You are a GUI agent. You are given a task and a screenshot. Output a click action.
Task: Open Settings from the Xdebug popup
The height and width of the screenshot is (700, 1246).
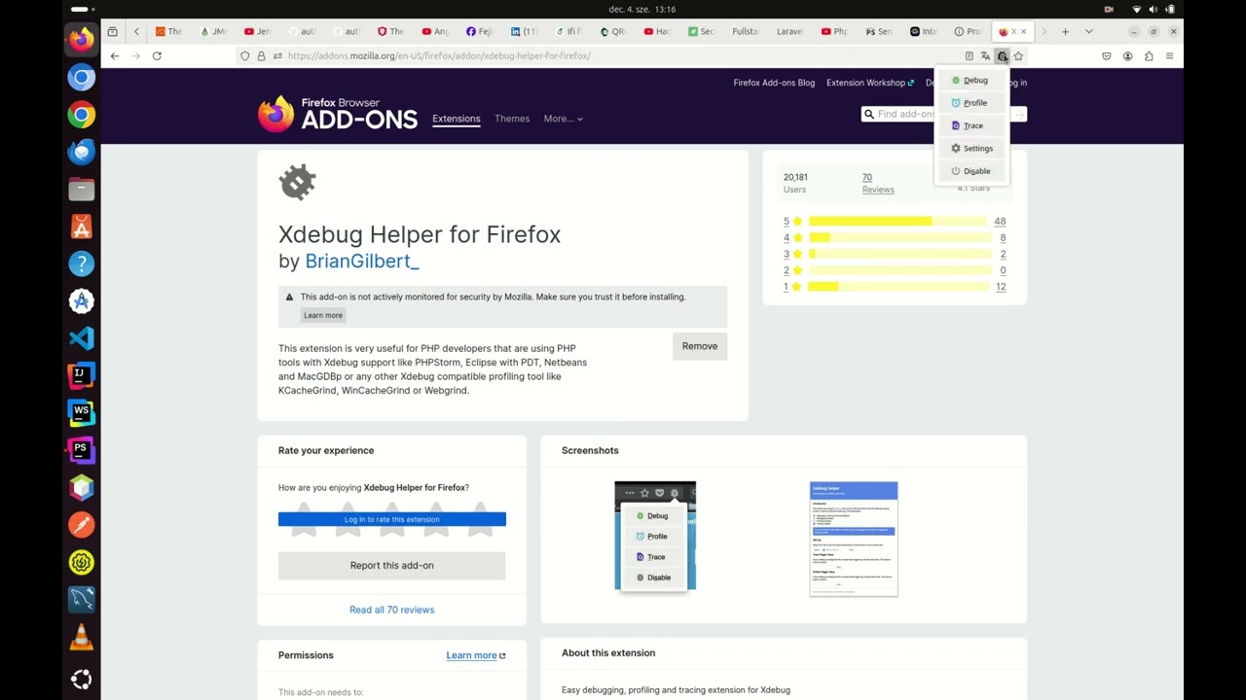(x=971, y=149)
